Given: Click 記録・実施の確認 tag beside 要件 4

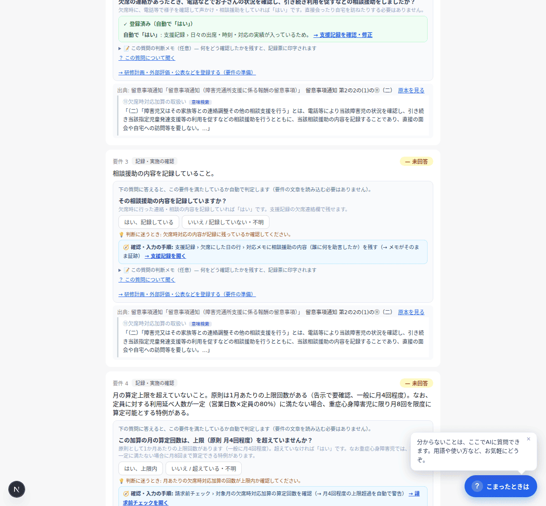Looking at the screenshot, I should point(155,383).
